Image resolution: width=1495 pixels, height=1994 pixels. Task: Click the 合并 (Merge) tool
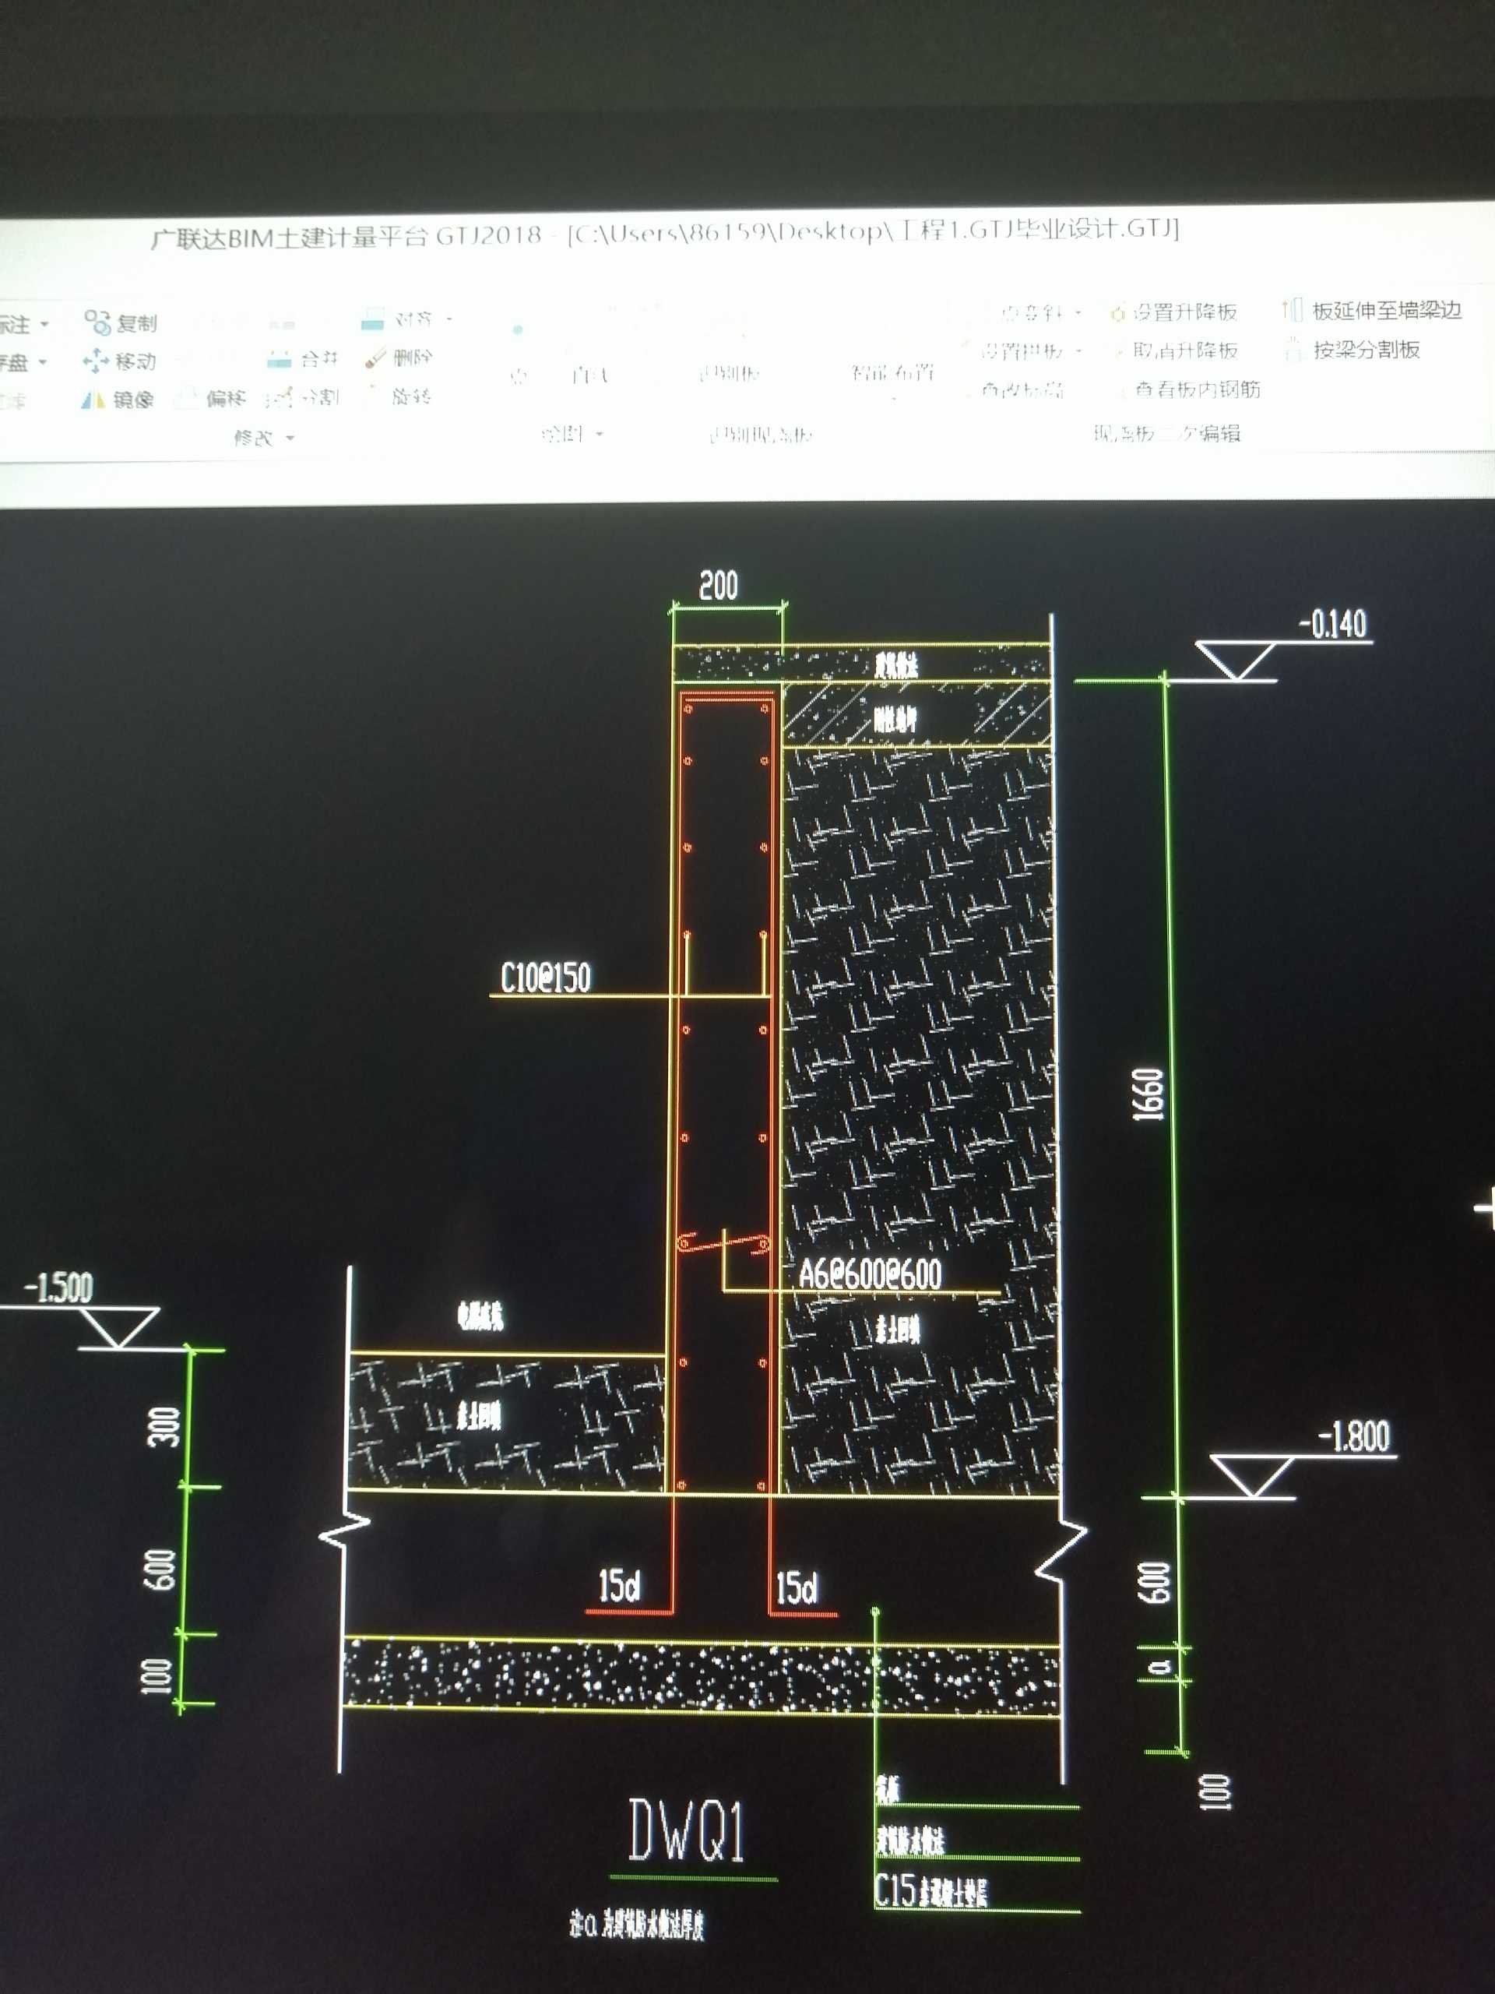pos(303,359)
